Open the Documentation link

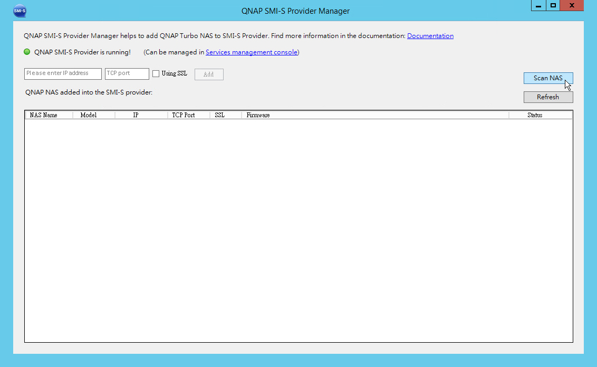point(430,36)
